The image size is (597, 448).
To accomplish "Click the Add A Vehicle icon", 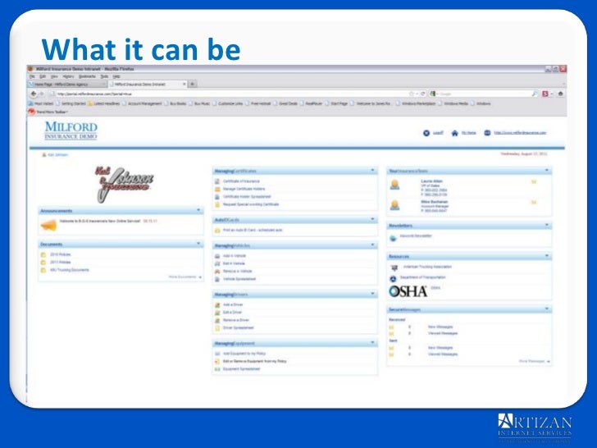I will pos(217,256).
